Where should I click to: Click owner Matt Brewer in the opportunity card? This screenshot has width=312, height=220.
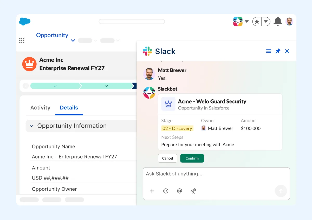click(x=217, y=128)
